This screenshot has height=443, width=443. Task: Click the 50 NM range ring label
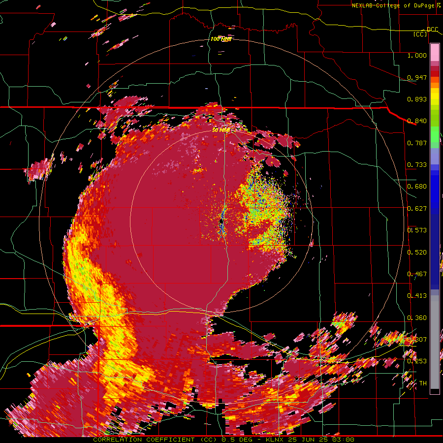pos(221,130)
